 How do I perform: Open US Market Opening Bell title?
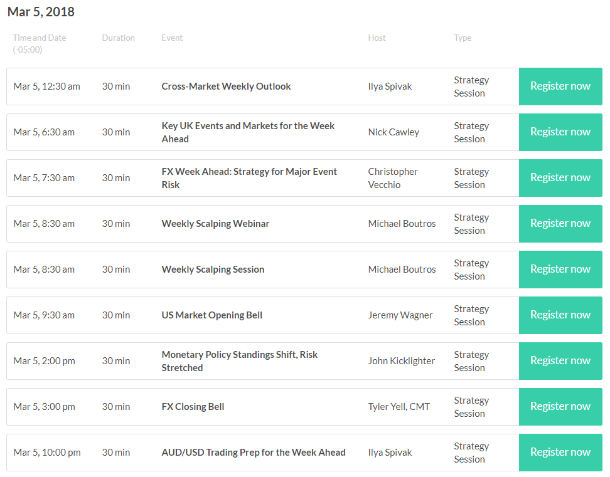pyautogui.click(x=211, y=315)
